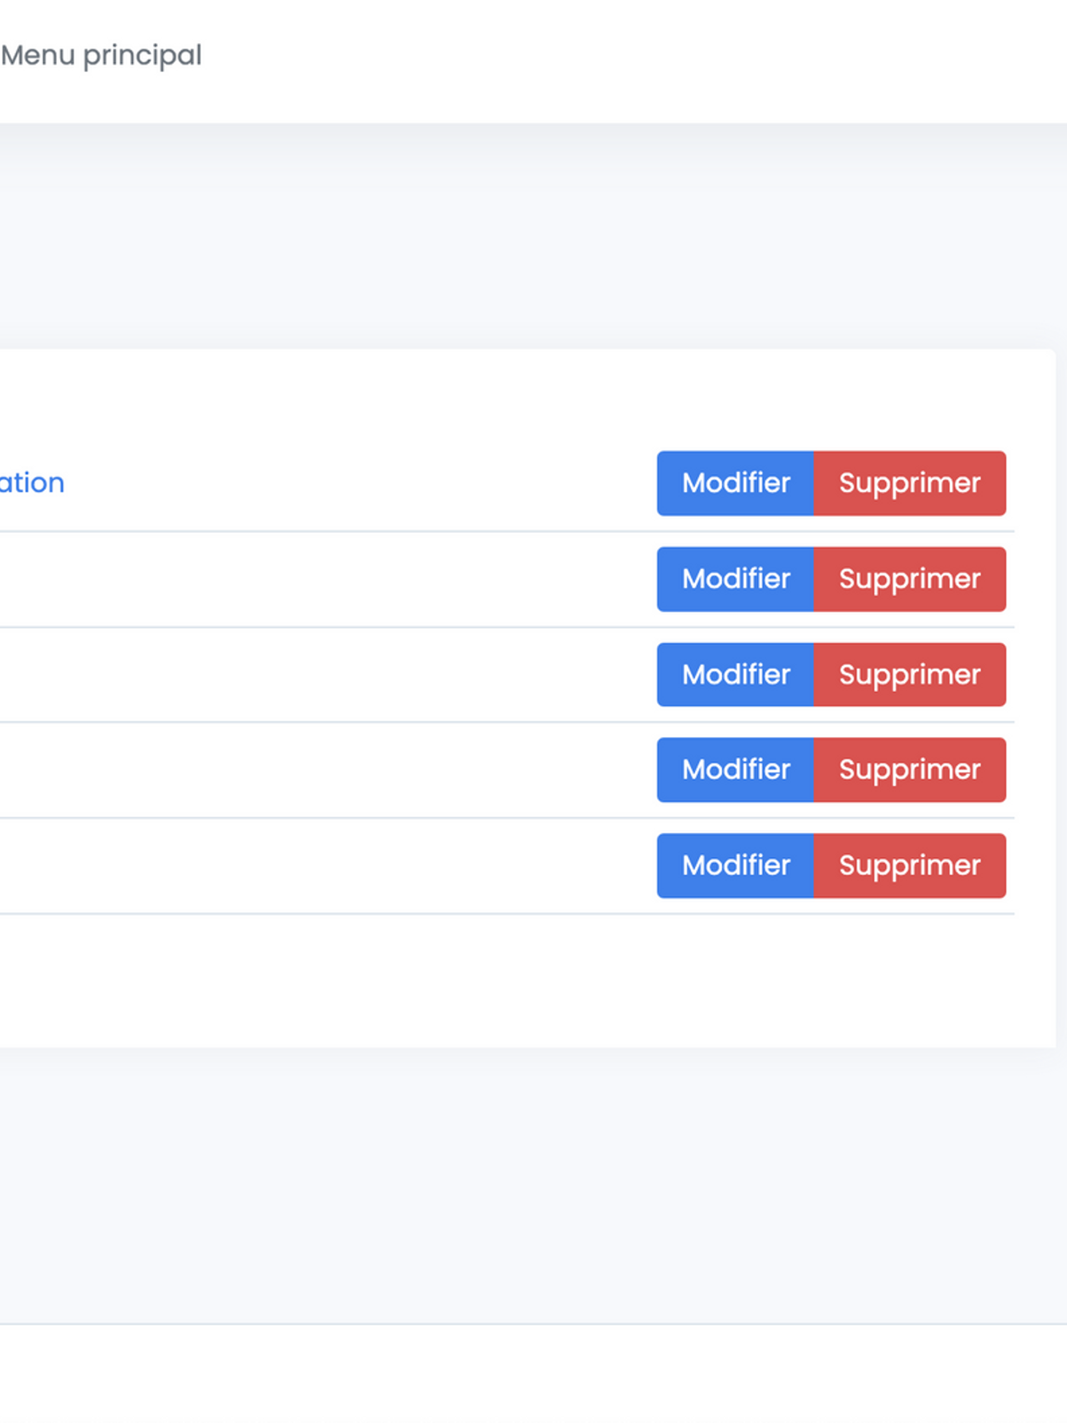Select the fourth row in the list
1067x1423 pixels.
coord(322,770)
